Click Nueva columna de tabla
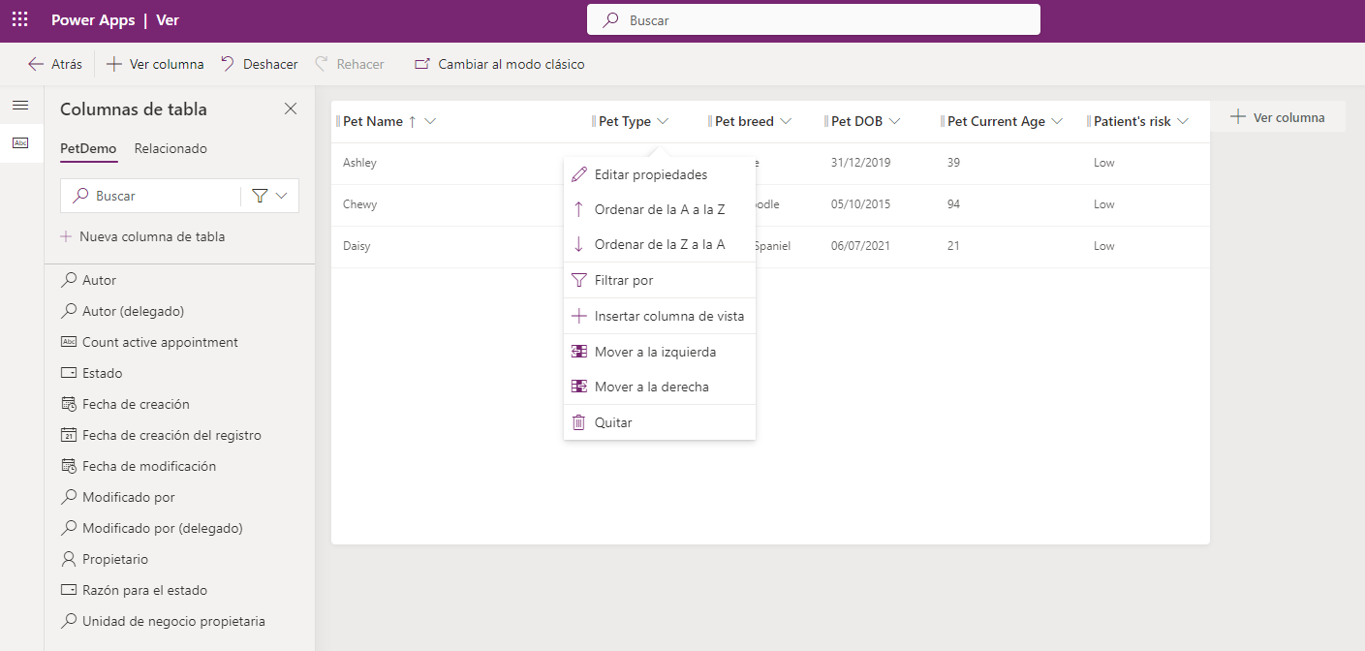1365x651 pixels. [142, 236]
